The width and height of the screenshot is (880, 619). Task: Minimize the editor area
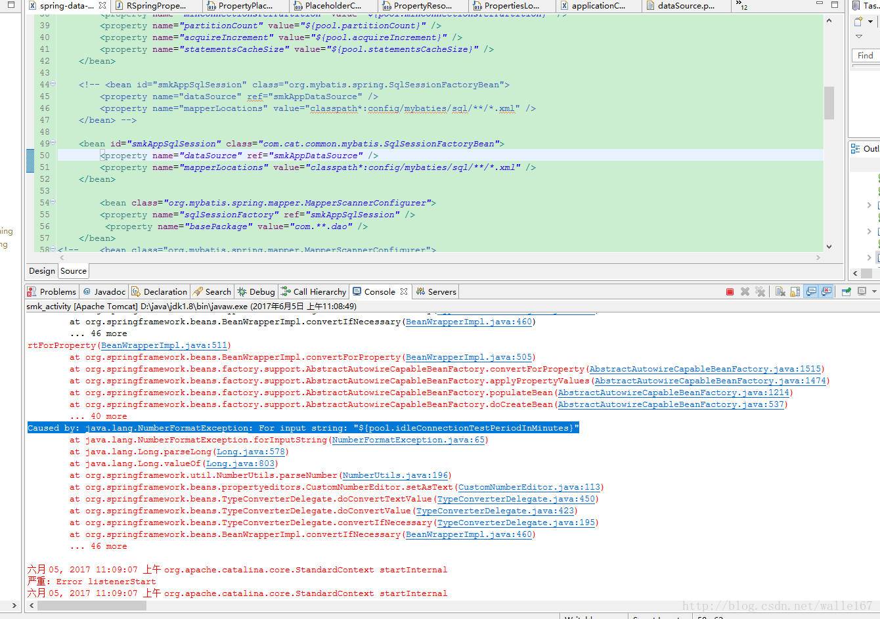point(819,4)
